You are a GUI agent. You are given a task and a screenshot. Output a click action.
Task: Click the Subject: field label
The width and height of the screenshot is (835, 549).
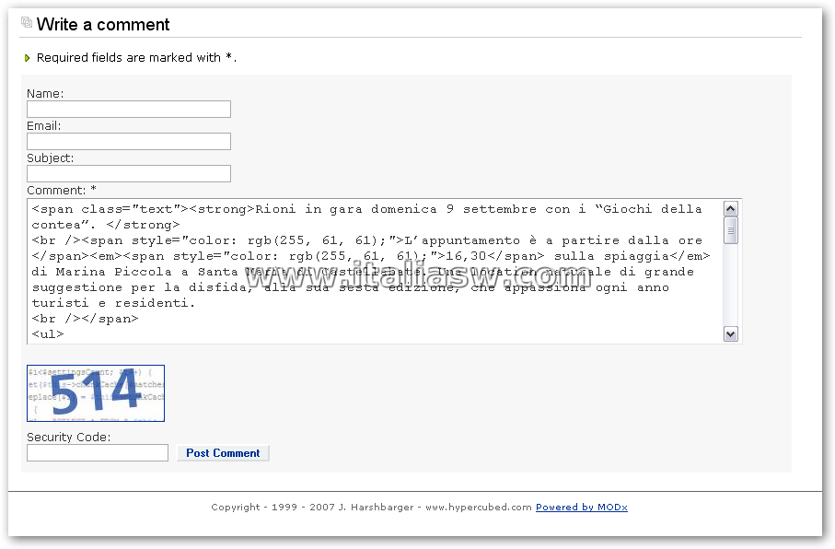coord(50,158)
